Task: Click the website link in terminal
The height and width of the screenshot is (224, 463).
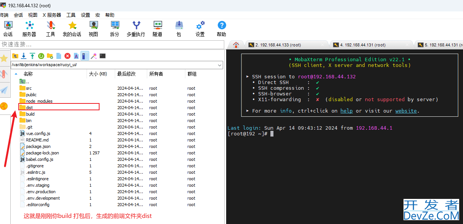Action: point(406,111)
